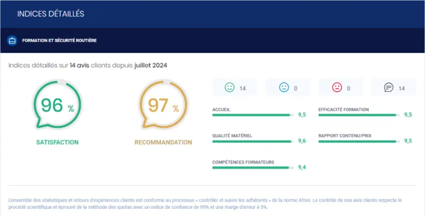
Task: Click the 9,5 score for RAPPORT CONTENU/PRIX
Action: pyautogui.click(x=408, y=141)
